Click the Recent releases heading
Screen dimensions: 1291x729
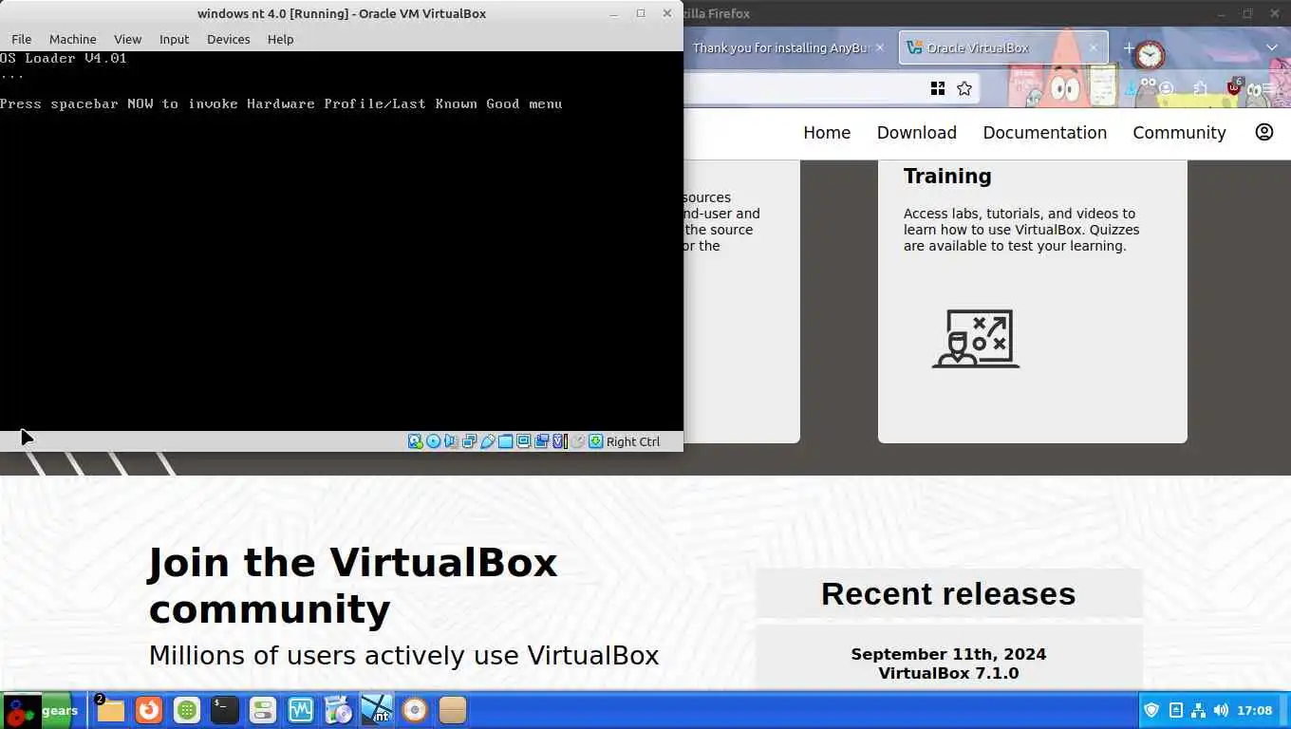pos(948,594)
